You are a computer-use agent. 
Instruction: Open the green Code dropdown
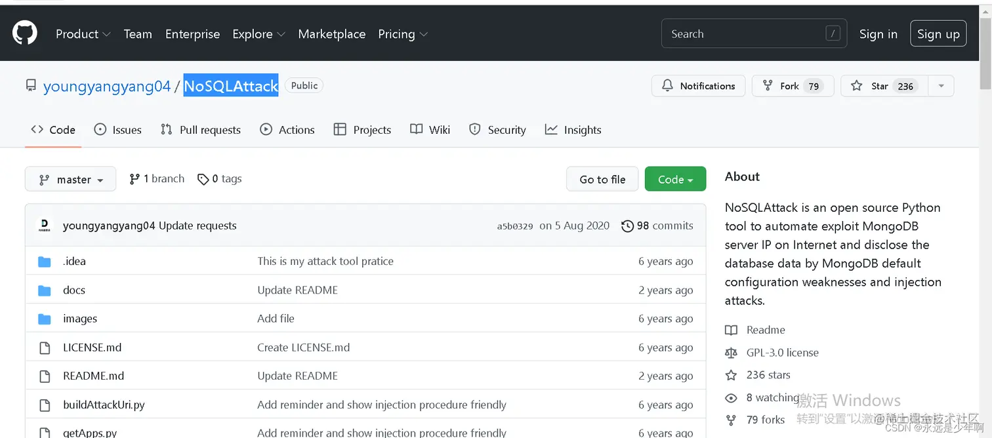pos(675,179)
